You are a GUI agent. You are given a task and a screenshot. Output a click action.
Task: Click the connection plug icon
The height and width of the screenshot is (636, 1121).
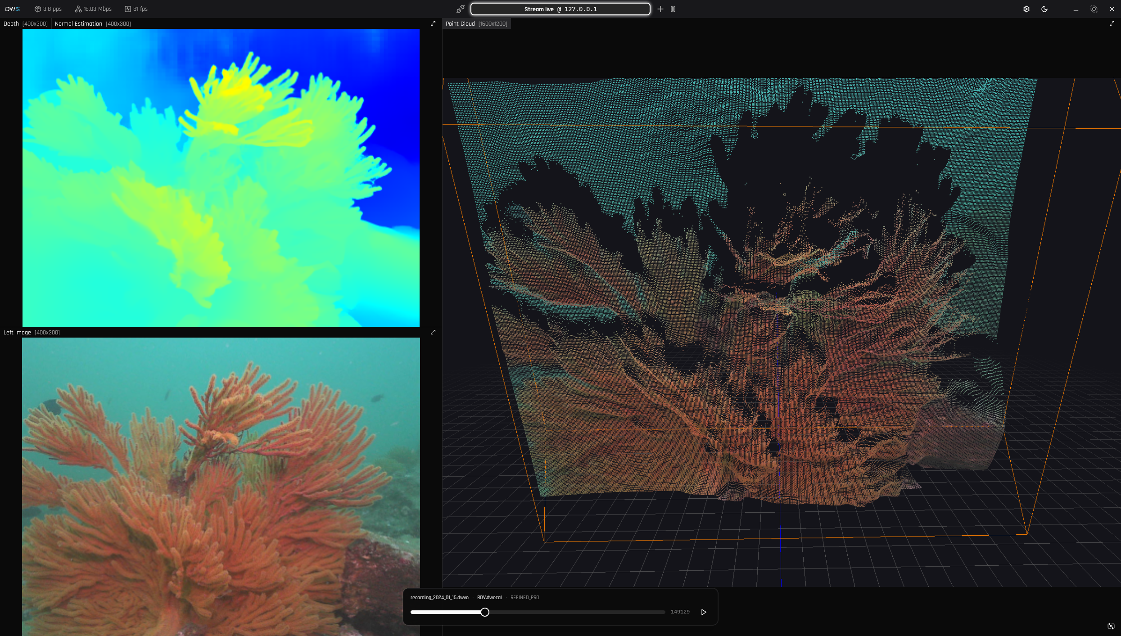click(x=460, y=9)
